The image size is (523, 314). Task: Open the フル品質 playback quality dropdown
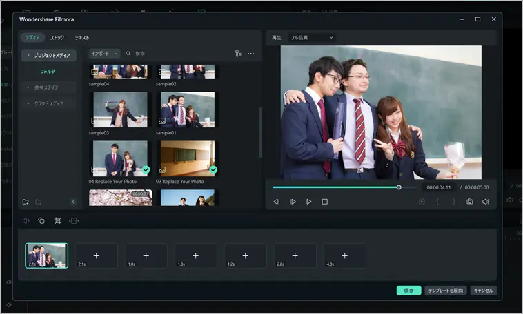click(x=312, y=38)
